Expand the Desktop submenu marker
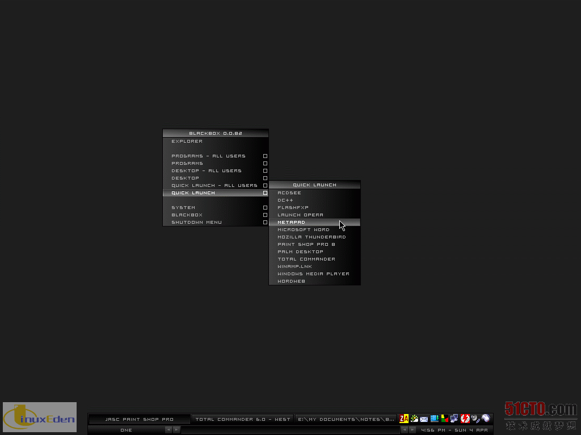581x435 pixels. tap(266, 178)
